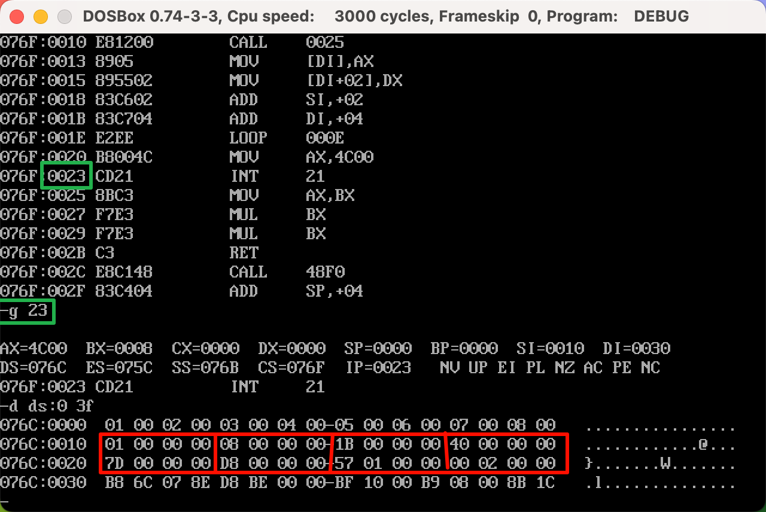Screen dimensions: 766x512
Task: Click the green-boxed 0023 address offset
Action: point(66,176)
